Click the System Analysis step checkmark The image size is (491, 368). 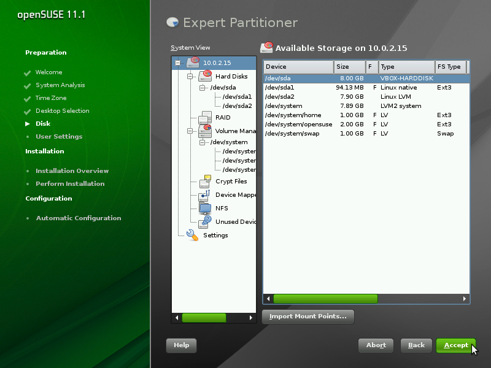[x=27, y=86]
